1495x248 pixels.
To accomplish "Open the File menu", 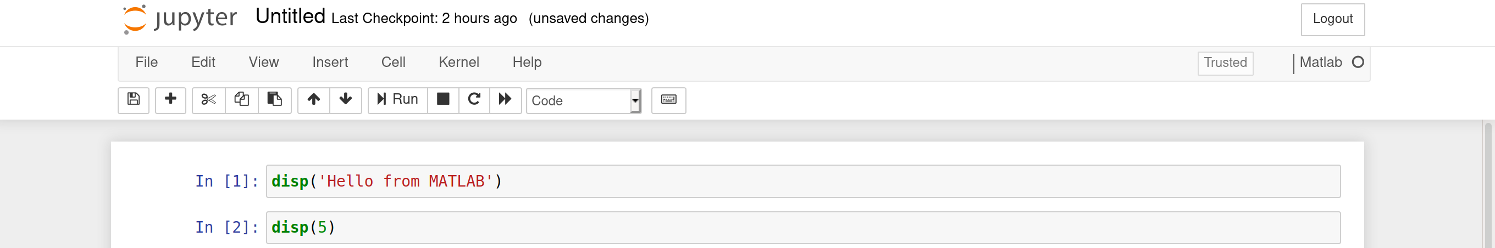I will click(x=146, y=63).
